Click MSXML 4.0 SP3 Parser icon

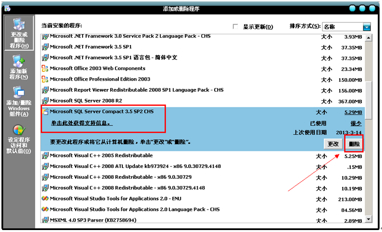pyautogui.click(x=45, y=220)
